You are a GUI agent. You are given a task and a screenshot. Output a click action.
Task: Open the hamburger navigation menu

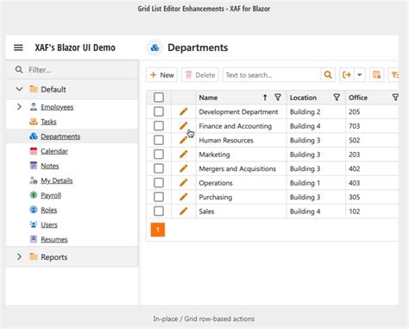18,47
